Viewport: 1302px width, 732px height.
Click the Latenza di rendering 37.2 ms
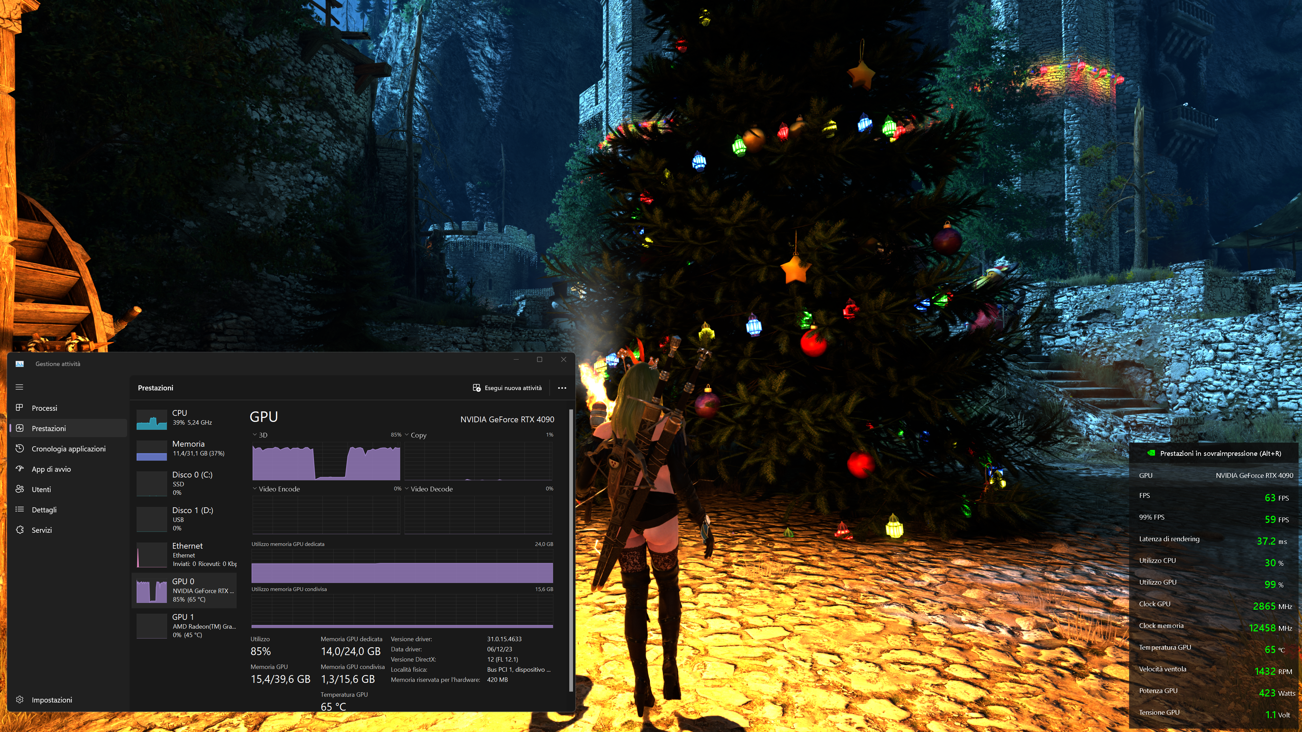[1272, 541]
